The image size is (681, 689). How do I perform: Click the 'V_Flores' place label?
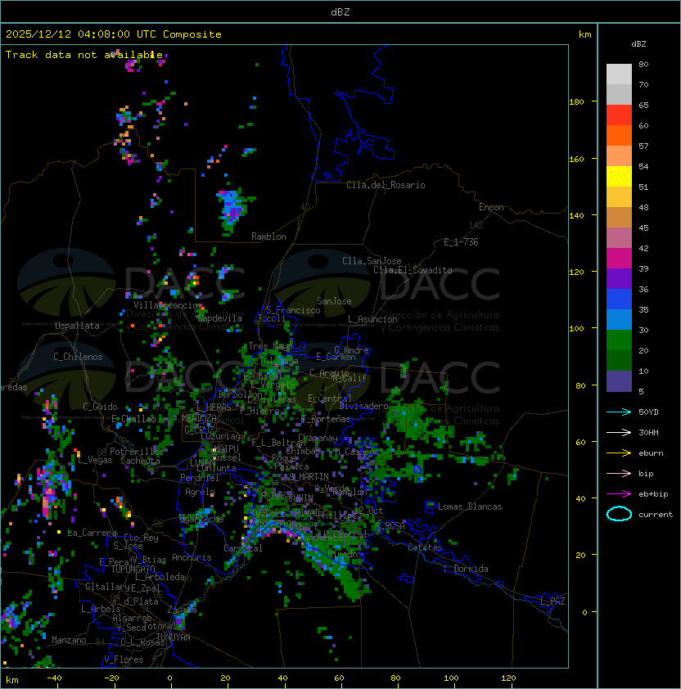[124, 660]
